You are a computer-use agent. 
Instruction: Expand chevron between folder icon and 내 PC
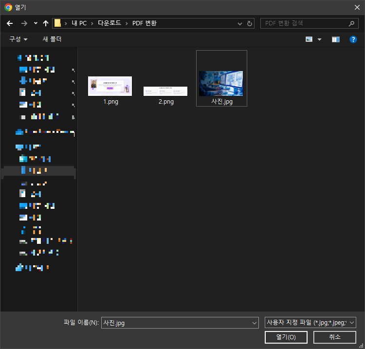click(66, 23)
